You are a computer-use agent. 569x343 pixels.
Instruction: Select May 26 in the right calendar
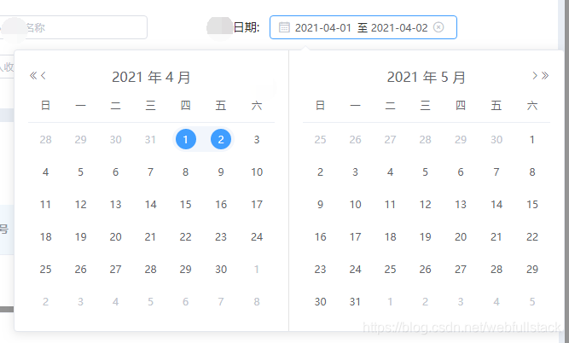click(426, 270)
